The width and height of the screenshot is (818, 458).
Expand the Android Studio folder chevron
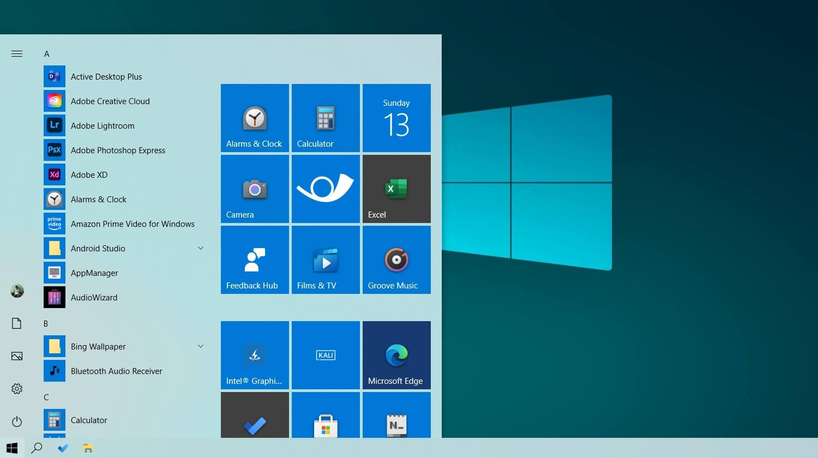(201, 248)
